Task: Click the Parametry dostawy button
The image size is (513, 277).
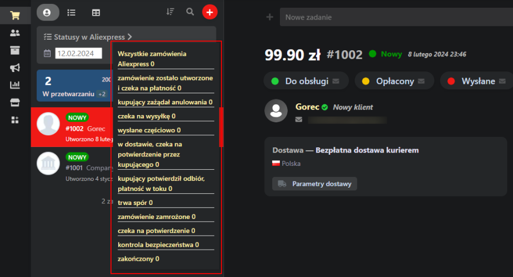Action: coord(314,184)
